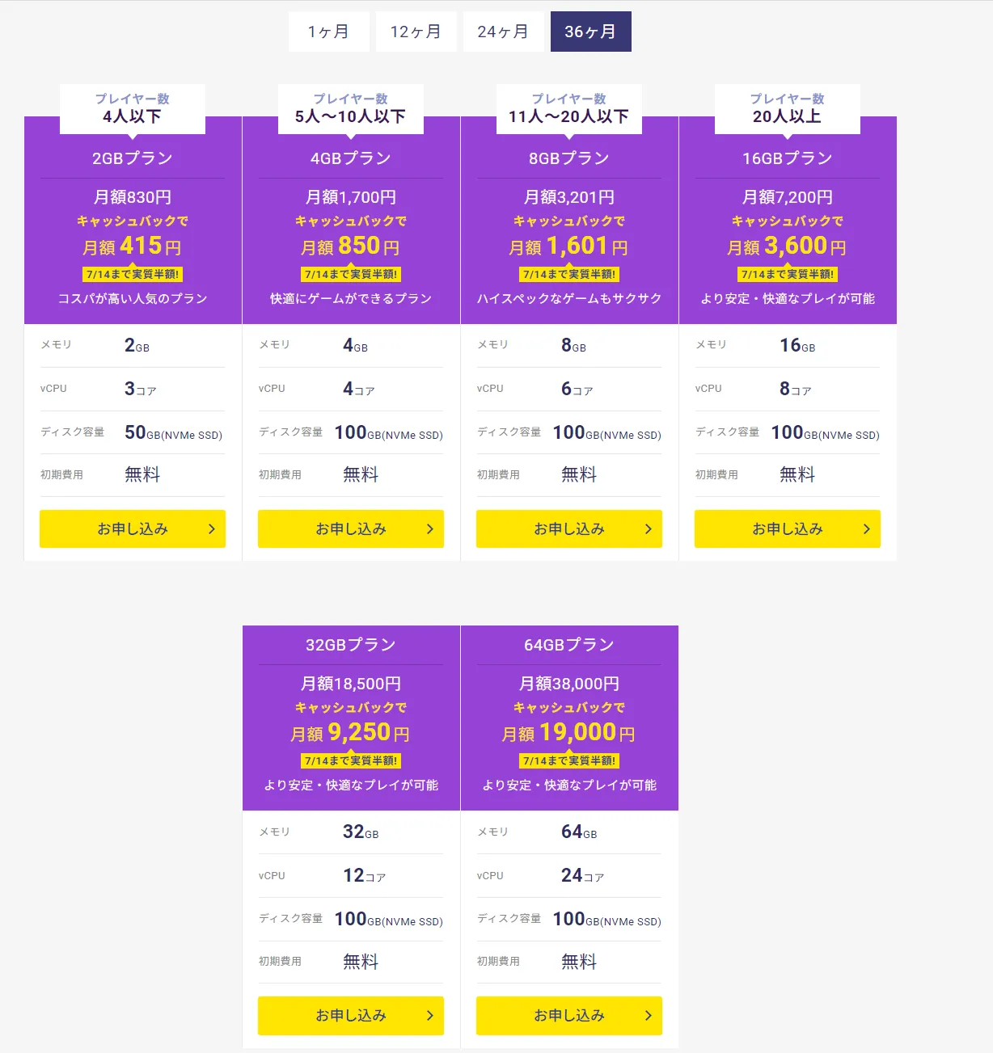The height and width of the screenshot is (1053, 993).
Task: Click お申し込み under the 4GB plan
Action: click(351, 529)
